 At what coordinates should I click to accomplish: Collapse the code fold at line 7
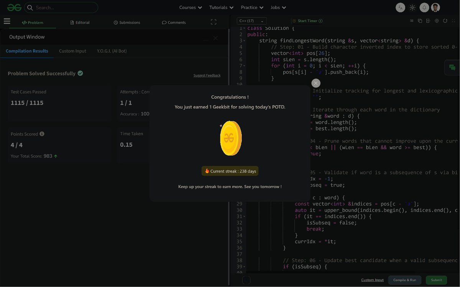point(244,66)
